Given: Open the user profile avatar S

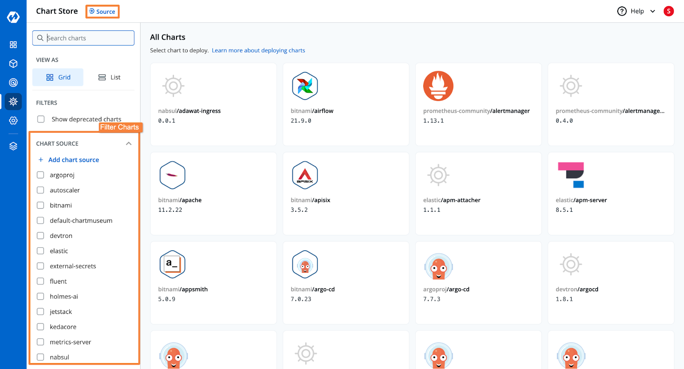Looking at the screenshot, I should click(669, 11).
